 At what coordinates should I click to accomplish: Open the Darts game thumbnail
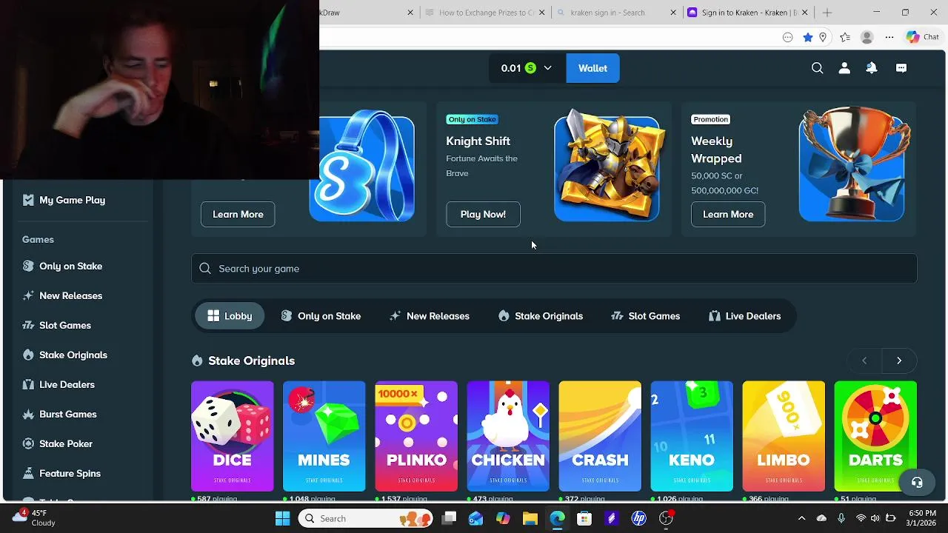pos(875,436)
